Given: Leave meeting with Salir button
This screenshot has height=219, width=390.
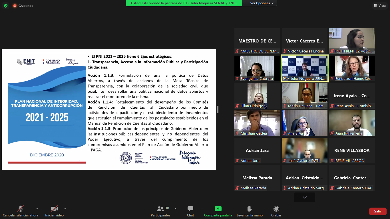Looking at the screenshot, I should [x=378, y=211].
